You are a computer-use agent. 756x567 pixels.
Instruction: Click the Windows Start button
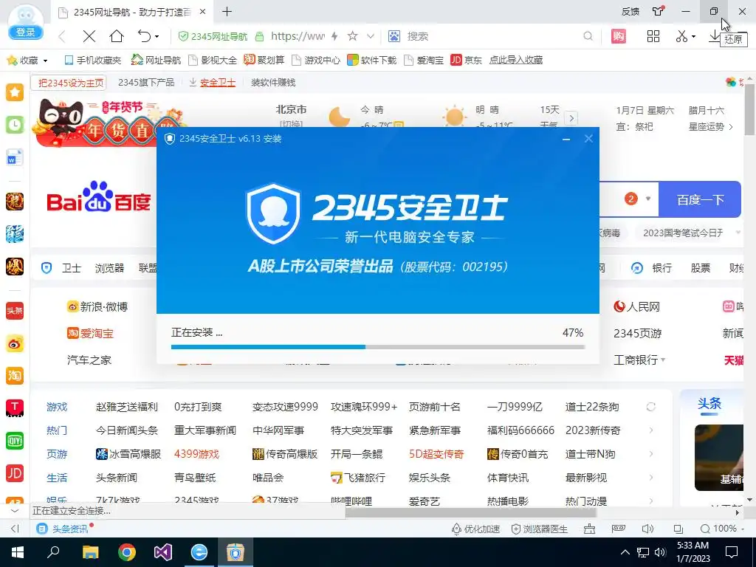tap(18, 552)
